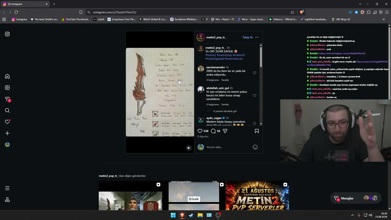Screen dimensions: 391x220
Task: Open your profile avatar in sidebar
Action: tap(7, 145)
